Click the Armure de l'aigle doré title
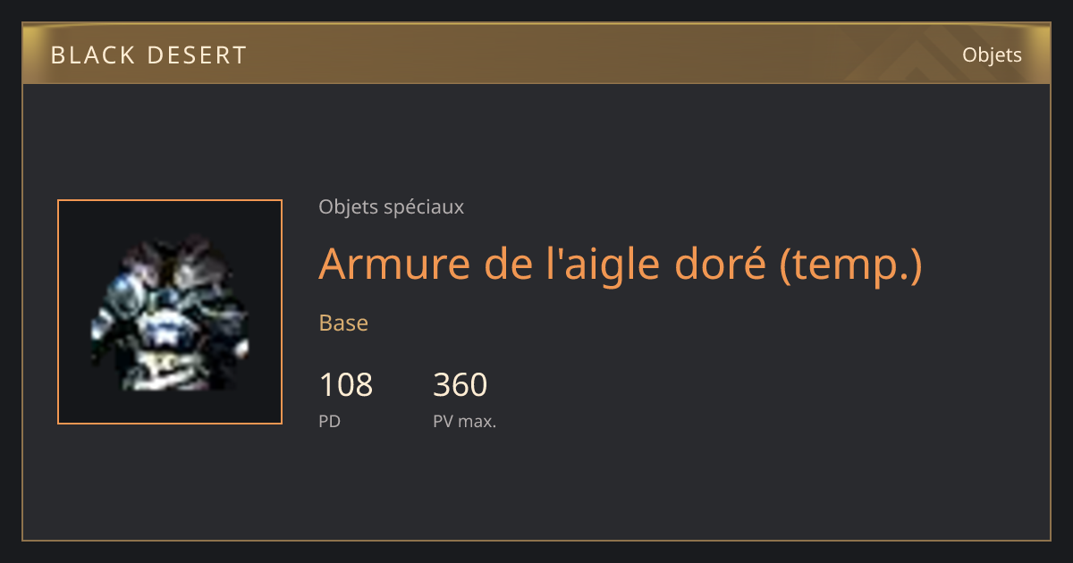 (620, 264)
